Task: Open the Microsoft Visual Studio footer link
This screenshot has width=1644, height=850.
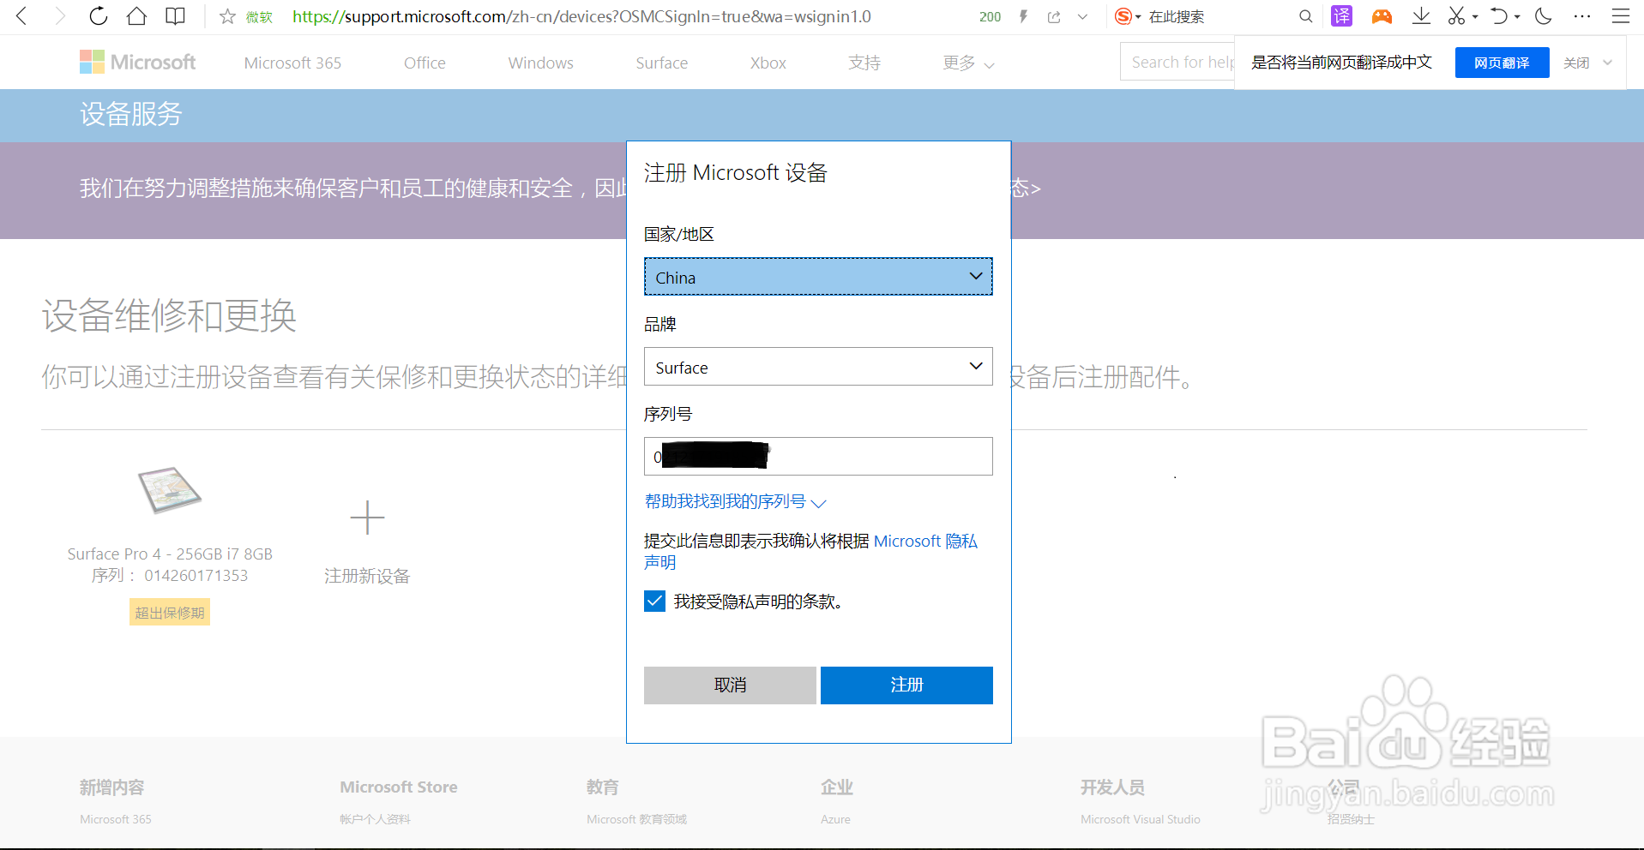Action: click(x=1140, y=819)
